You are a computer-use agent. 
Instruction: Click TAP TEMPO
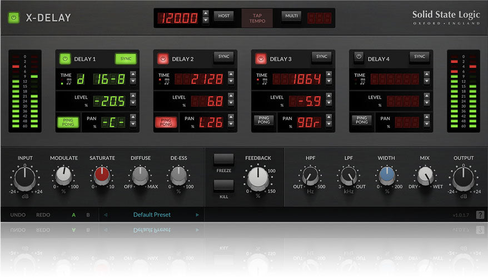click(257, 18)
